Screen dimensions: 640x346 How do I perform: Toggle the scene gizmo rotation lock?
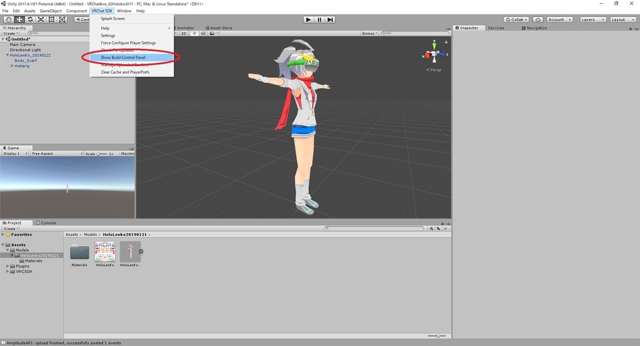click(446, 42)
